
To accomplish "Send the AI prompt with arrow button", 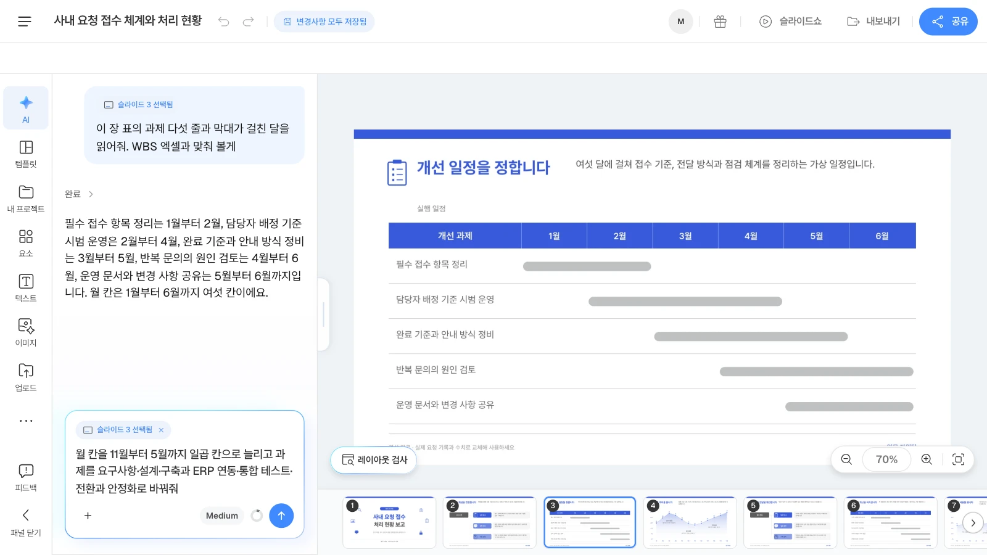I will click(x=281, y=516).
